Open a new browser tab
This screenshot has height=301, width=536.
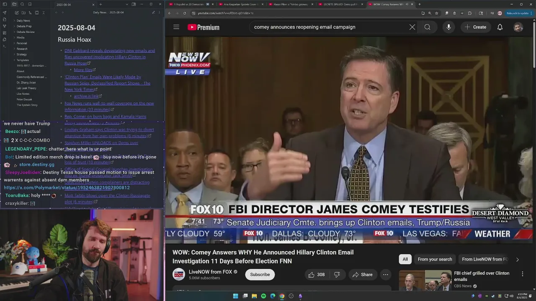coord(420,4)
